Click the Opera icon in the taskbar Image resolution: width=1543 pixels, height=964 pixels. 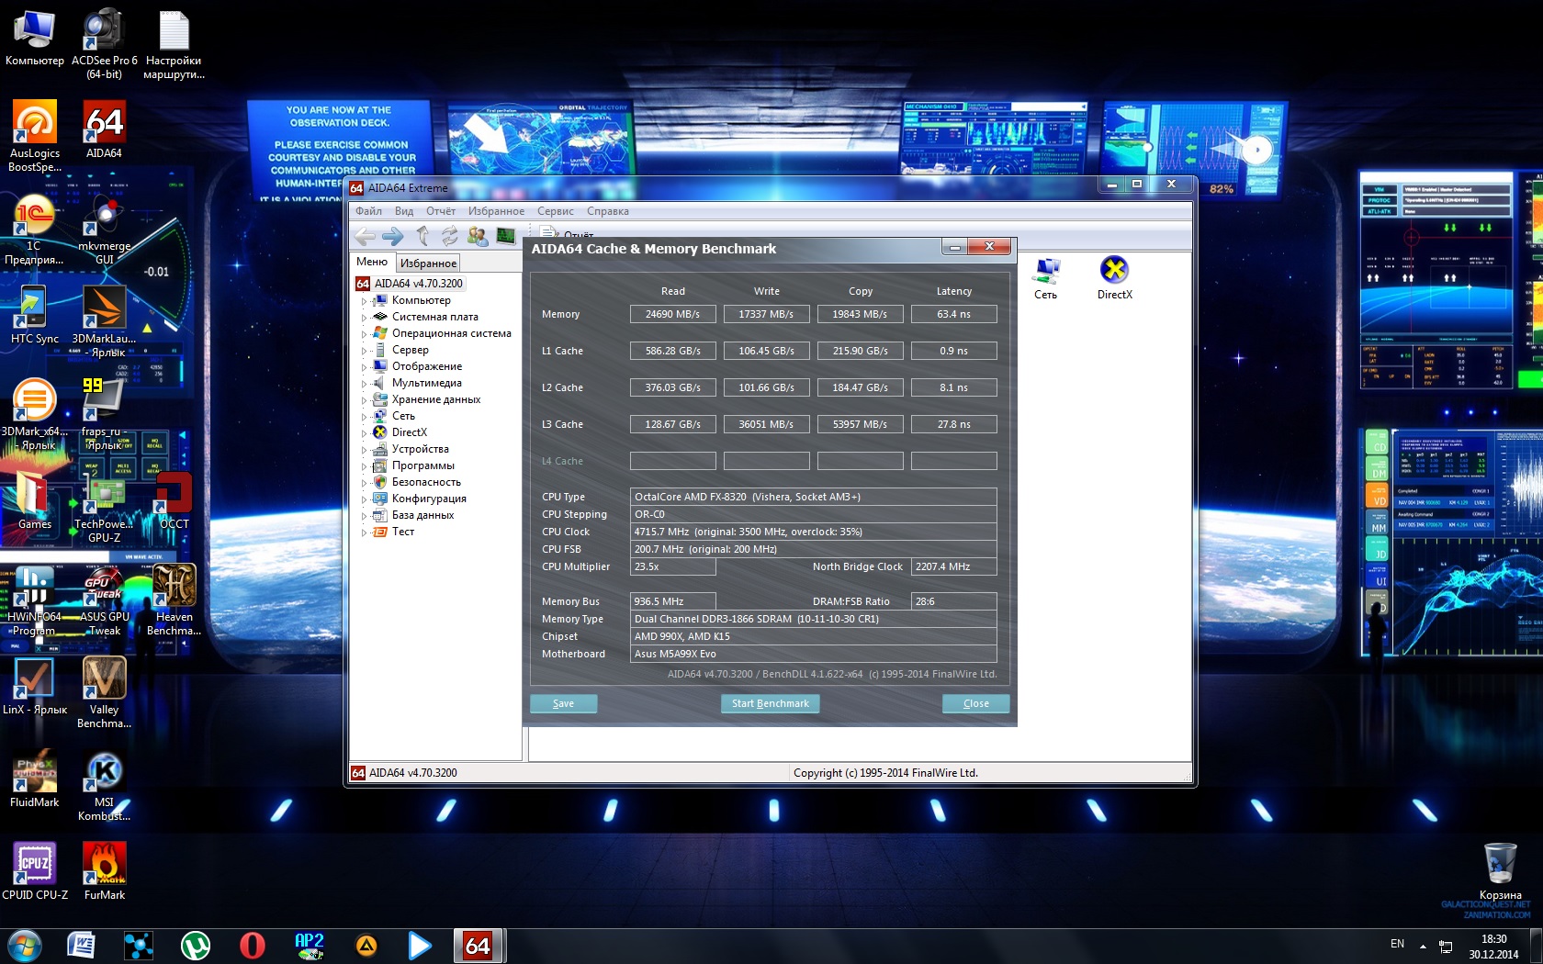coord(252,946)
